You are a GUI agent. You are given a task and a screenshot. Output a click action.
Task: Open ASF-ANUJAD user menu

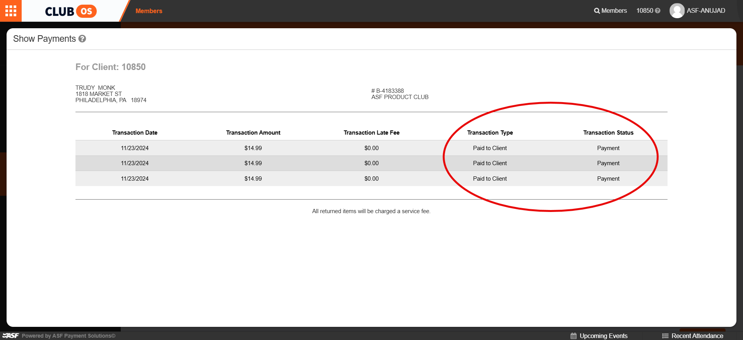click(706, 11)
